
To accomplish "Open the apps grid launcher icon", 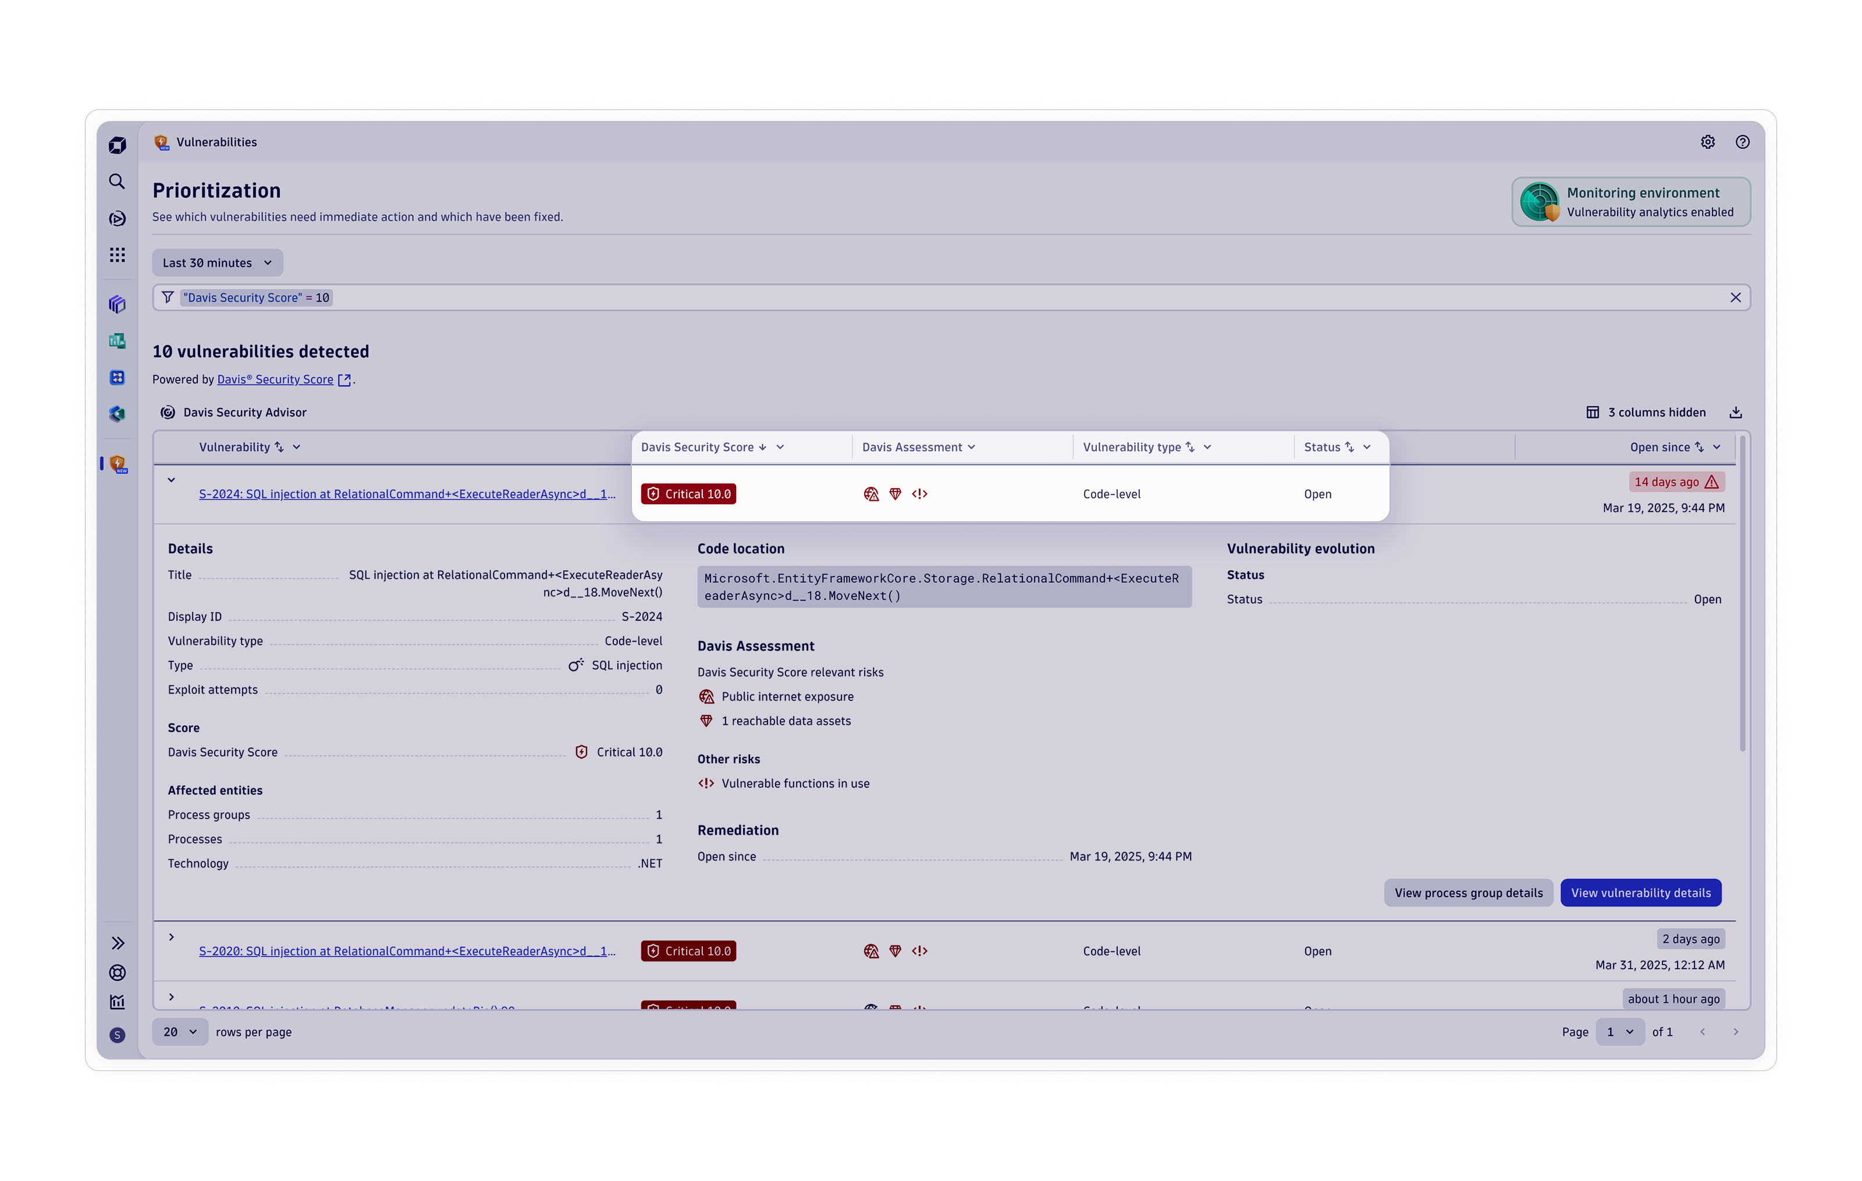I will 117,255.
